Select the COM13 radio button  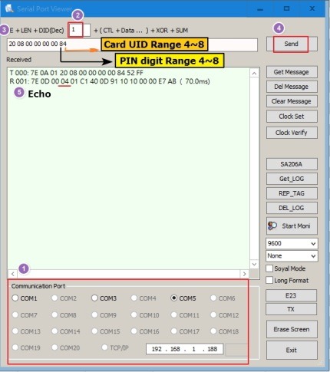click(15, 331)
